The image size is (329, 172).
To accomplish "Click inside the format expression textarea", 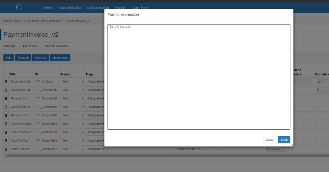I will [199, 77].
